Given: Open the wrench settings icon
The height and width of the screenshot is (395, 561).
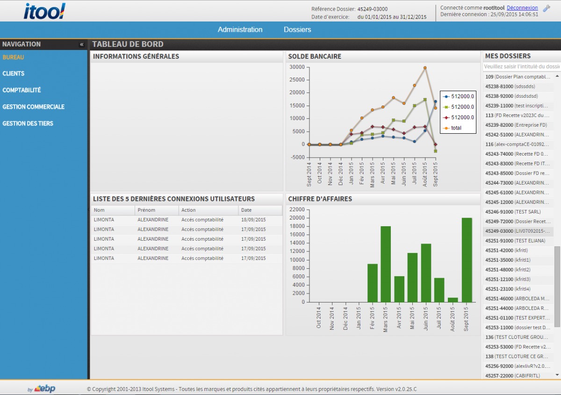Looking at the screenshot, I should coord(547,8).
